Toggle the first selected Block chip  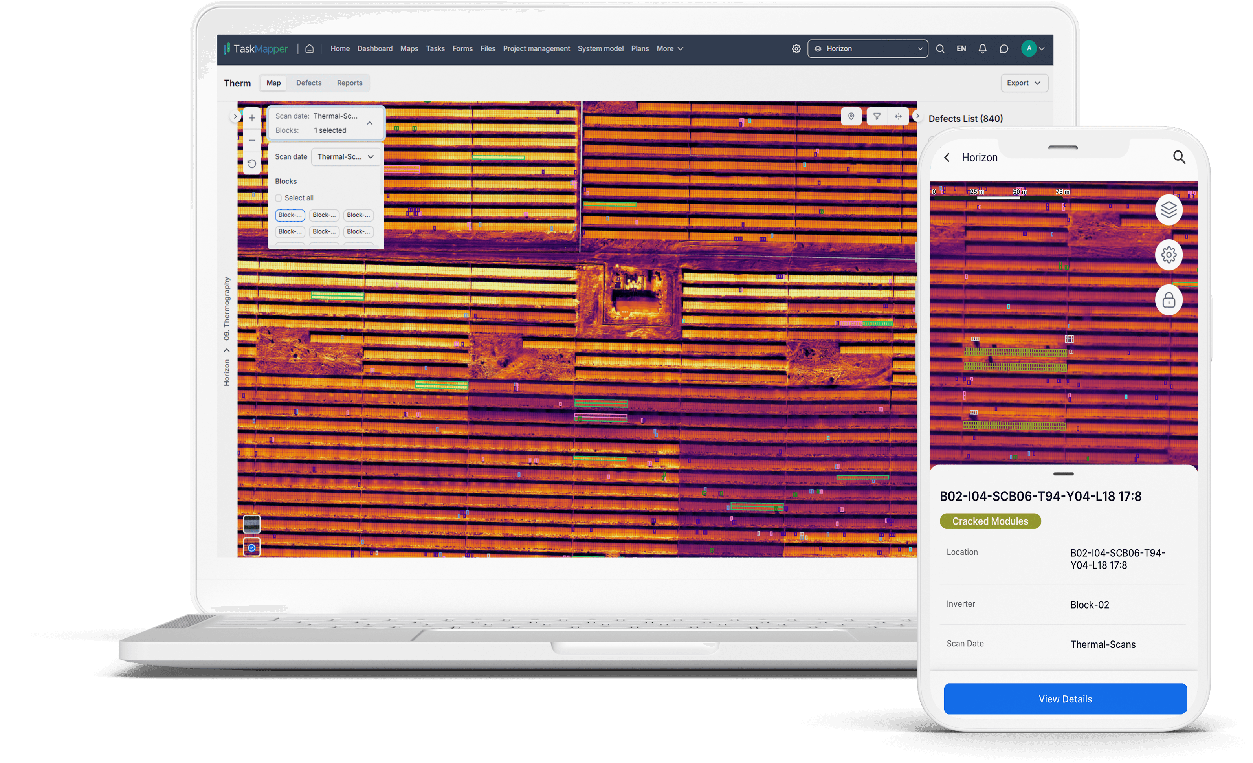[290, 215]
